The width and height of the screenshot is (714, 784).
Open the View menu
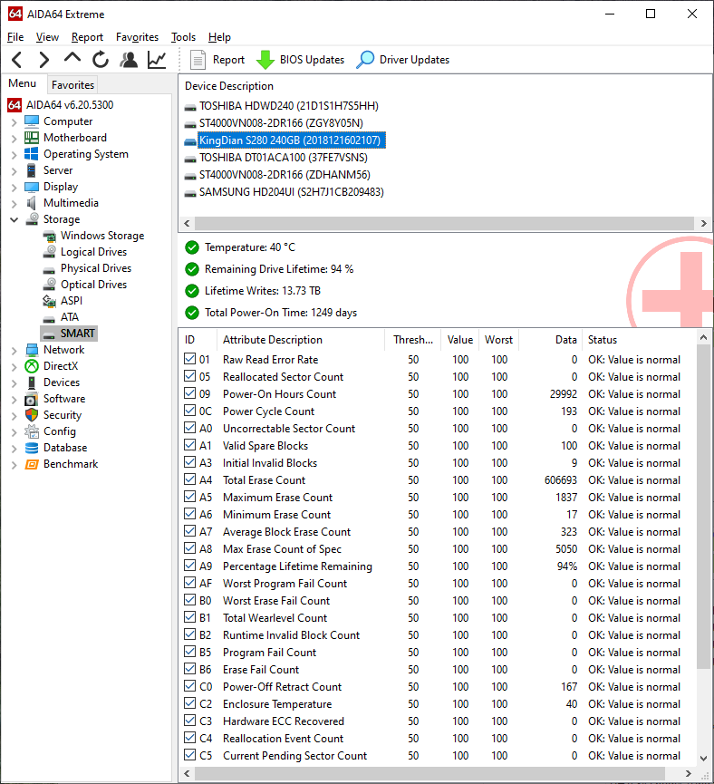47,37
